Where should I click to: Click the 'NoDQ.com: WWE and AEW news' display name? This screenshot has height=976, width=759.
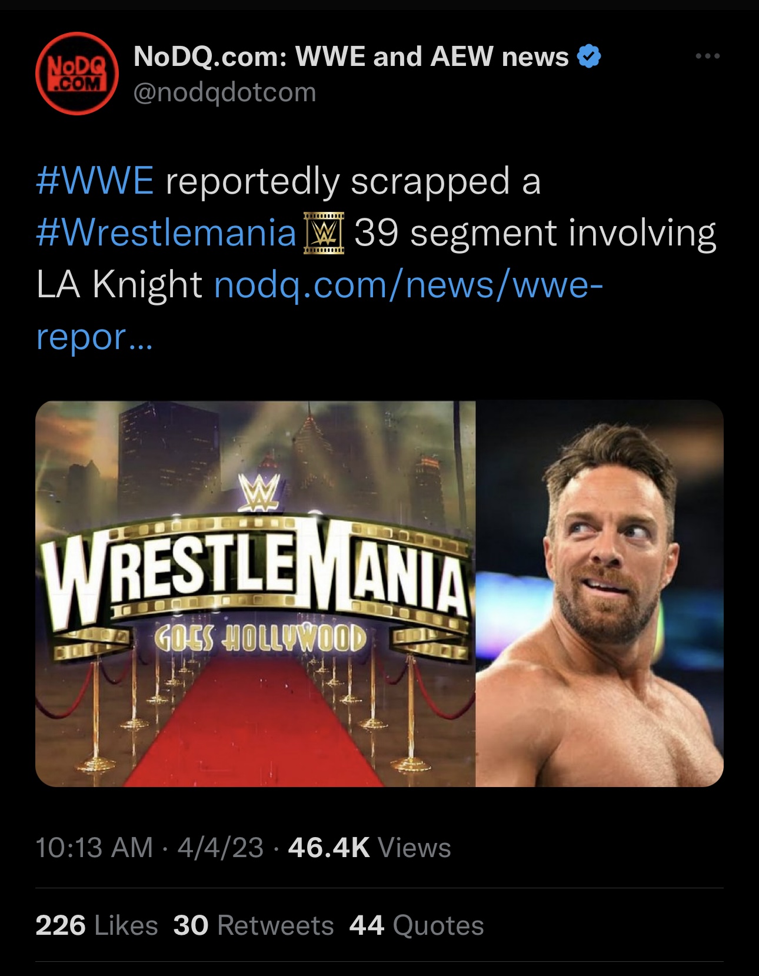(351, 57)
